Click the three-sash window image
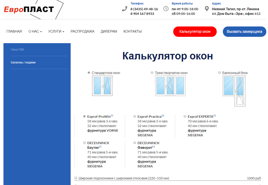Screen dimensions: 268x185 170,85
